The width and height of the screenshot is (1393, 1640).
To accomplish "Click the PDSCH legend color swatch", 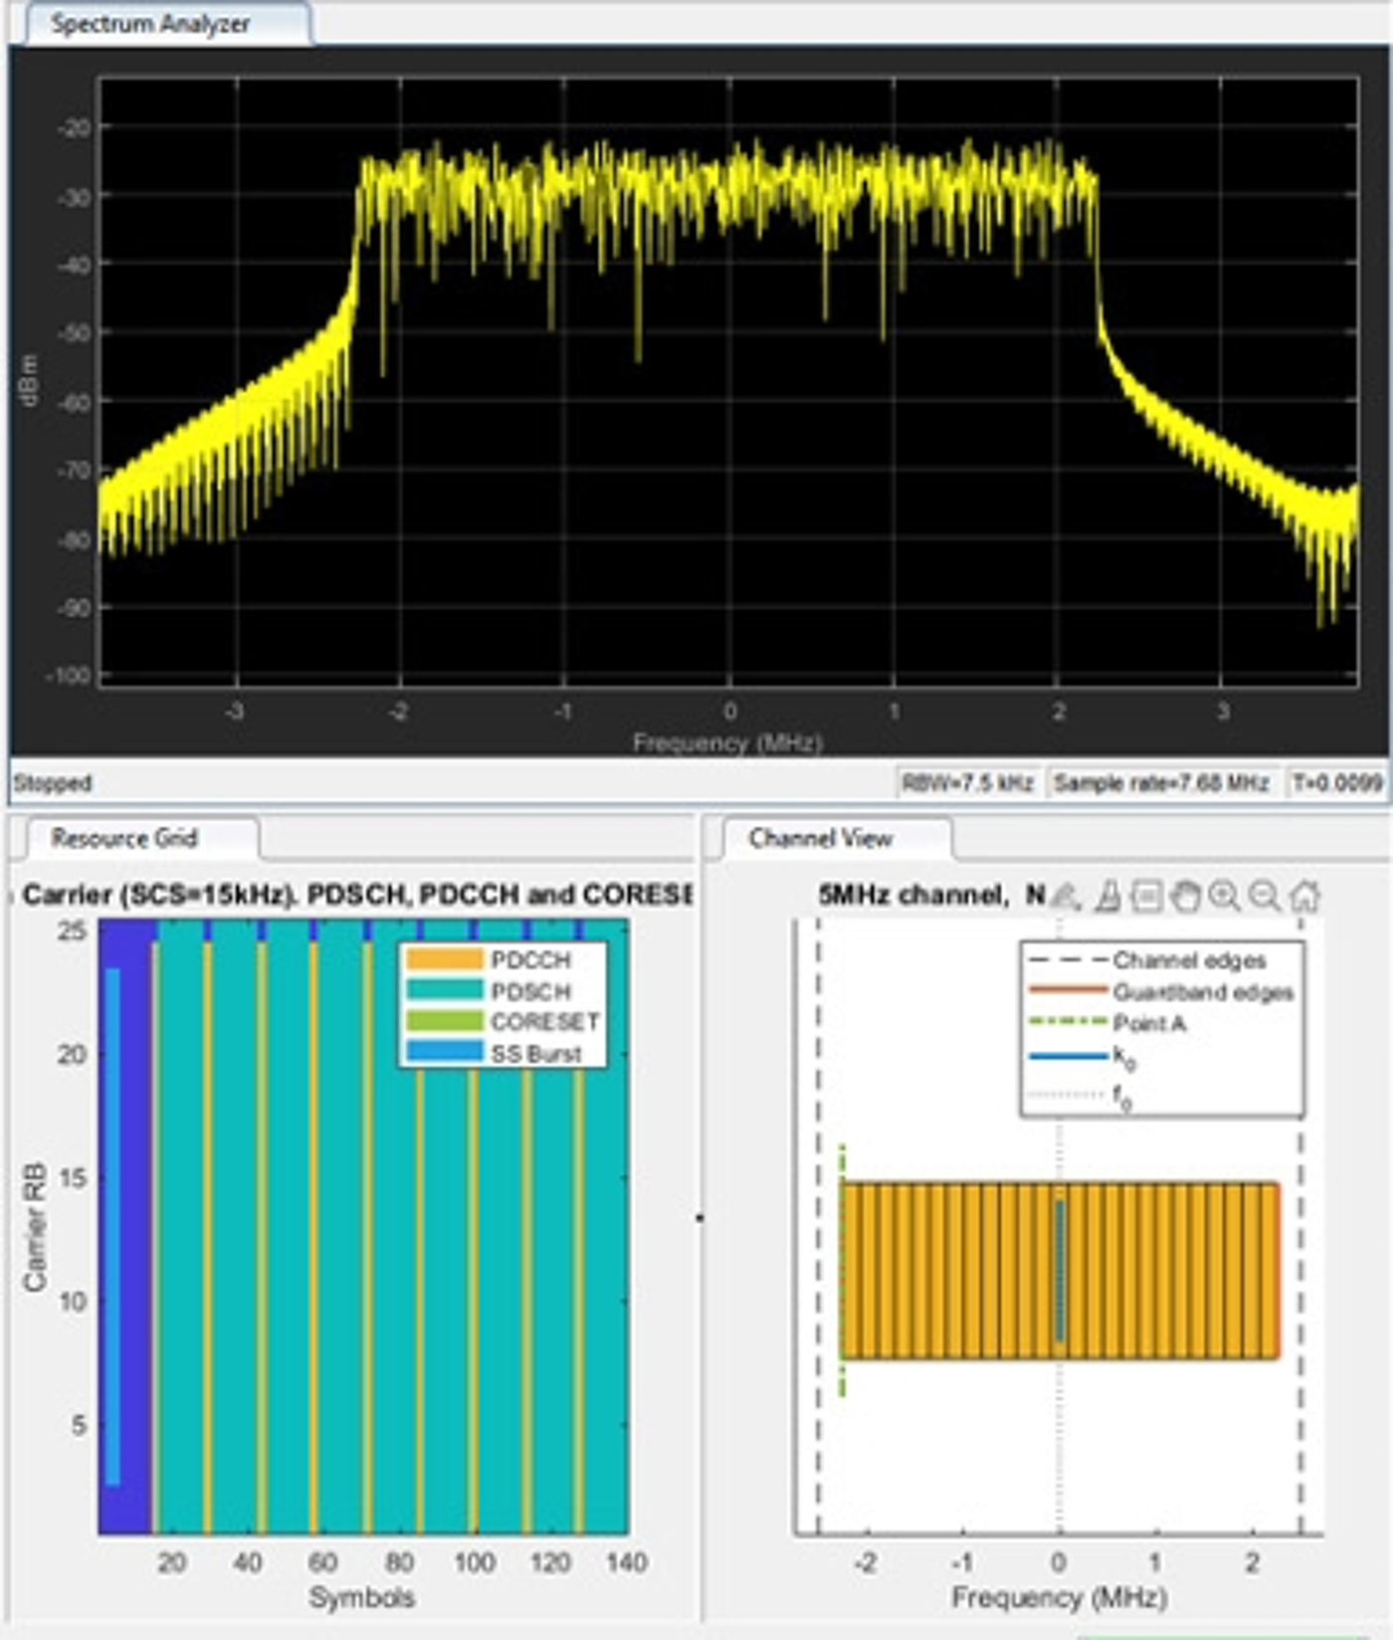I will point(444,990).
